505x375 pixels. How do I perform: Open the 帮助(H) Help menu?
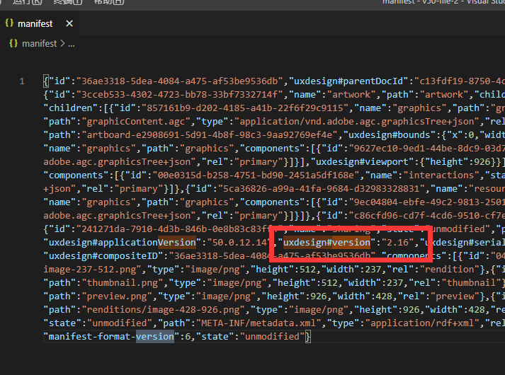click(x=109, y=2)
